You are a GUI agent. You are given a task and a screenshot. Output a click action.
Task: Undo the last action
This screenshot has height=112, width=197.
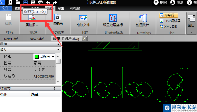(x=48, y=3)
